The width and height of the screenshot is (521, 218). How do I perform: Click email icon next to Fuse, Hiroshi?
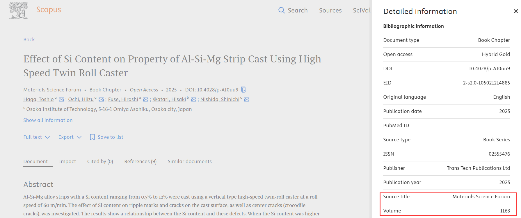click(x=146, y=100)
